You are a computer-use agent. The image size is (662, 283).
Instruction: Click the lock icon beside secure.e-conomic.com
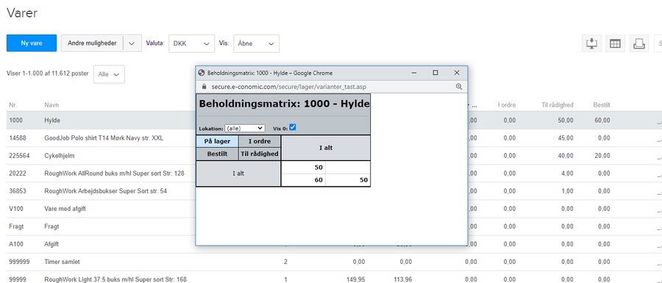(204, 86)
